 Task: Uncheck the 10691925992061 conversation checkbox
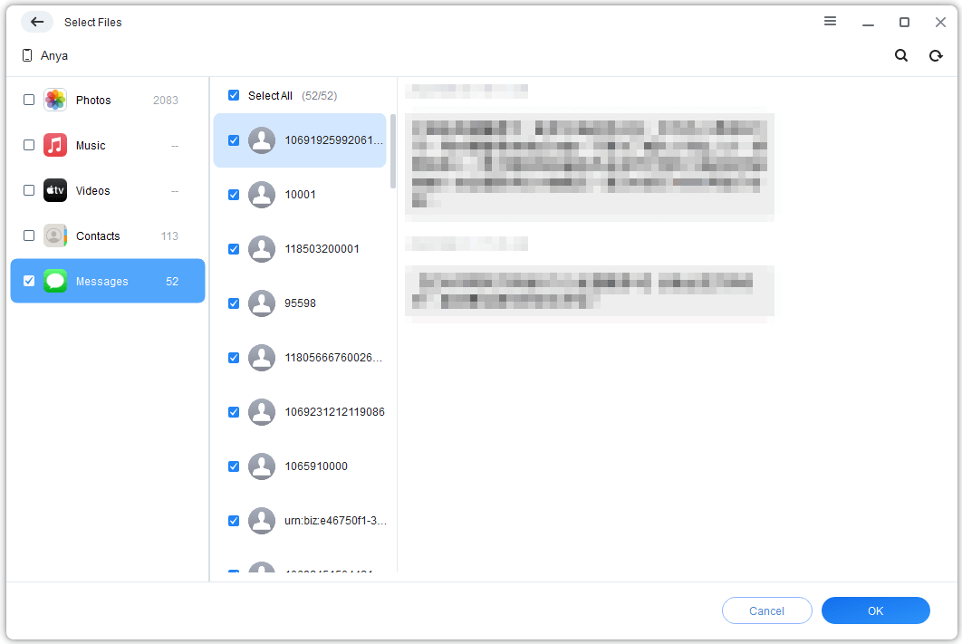click(234, 140)
